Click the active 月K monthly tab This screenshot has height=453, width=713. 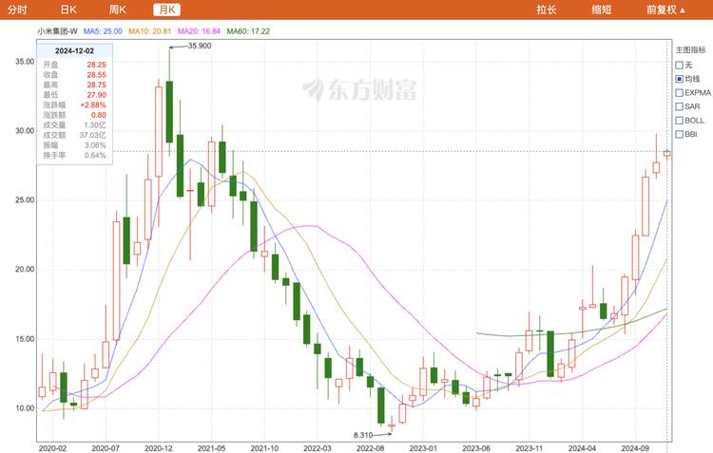[167, 9]
